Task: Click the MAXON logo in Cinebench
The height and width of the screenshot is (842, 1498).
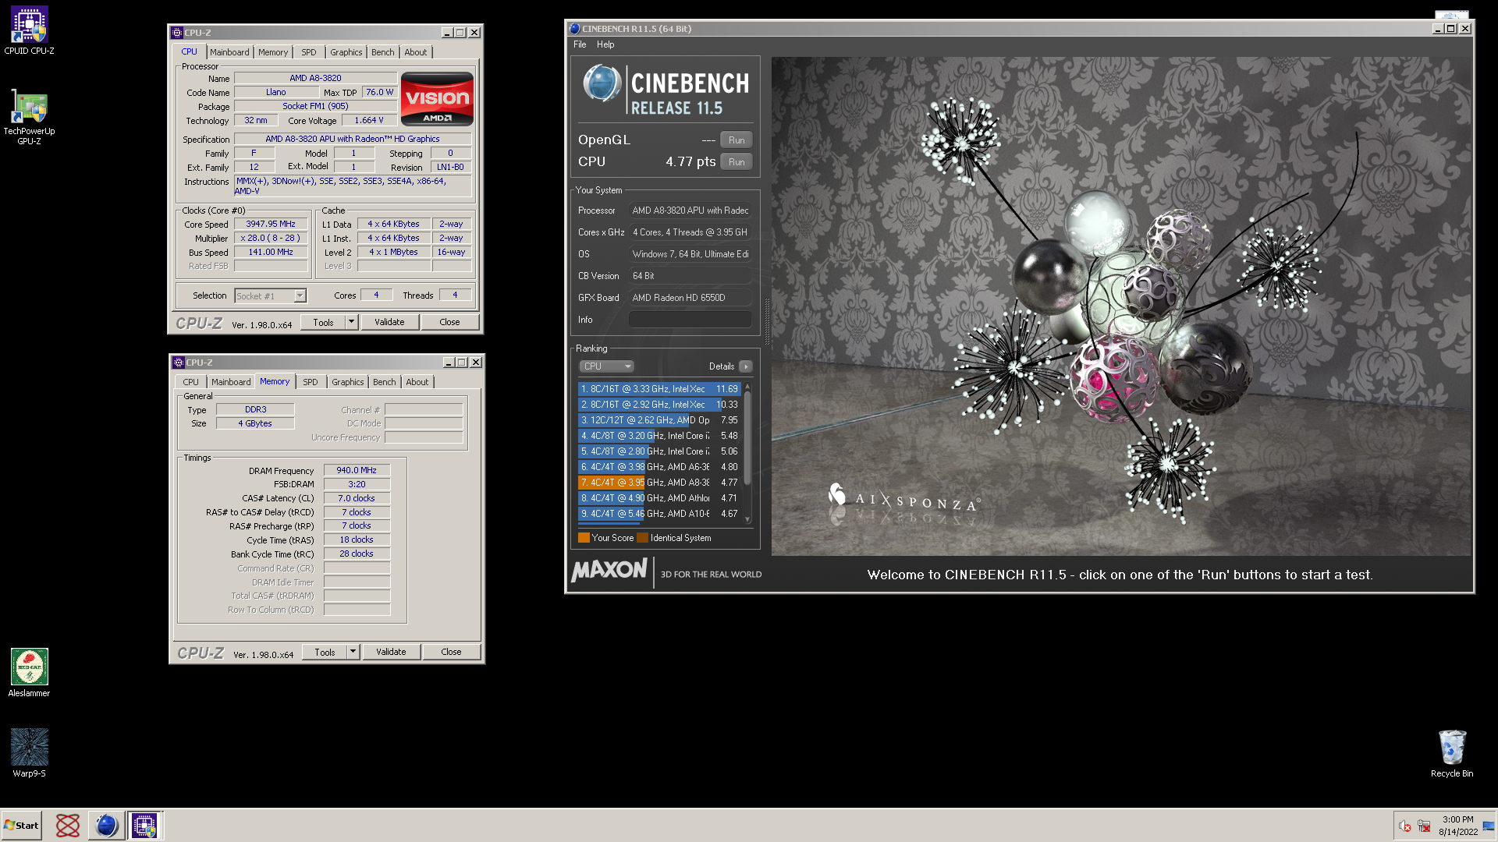Action: click(609, 571)
